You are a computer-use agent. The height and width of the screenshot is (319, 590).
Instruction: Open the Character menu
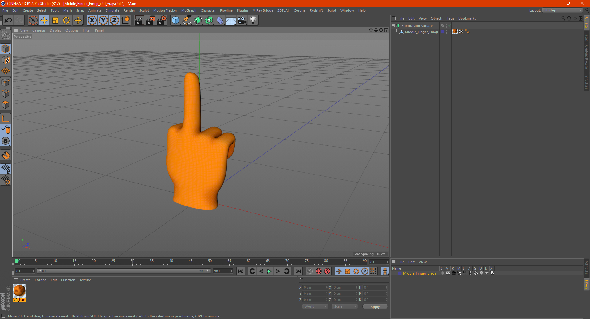pos(208,10)
